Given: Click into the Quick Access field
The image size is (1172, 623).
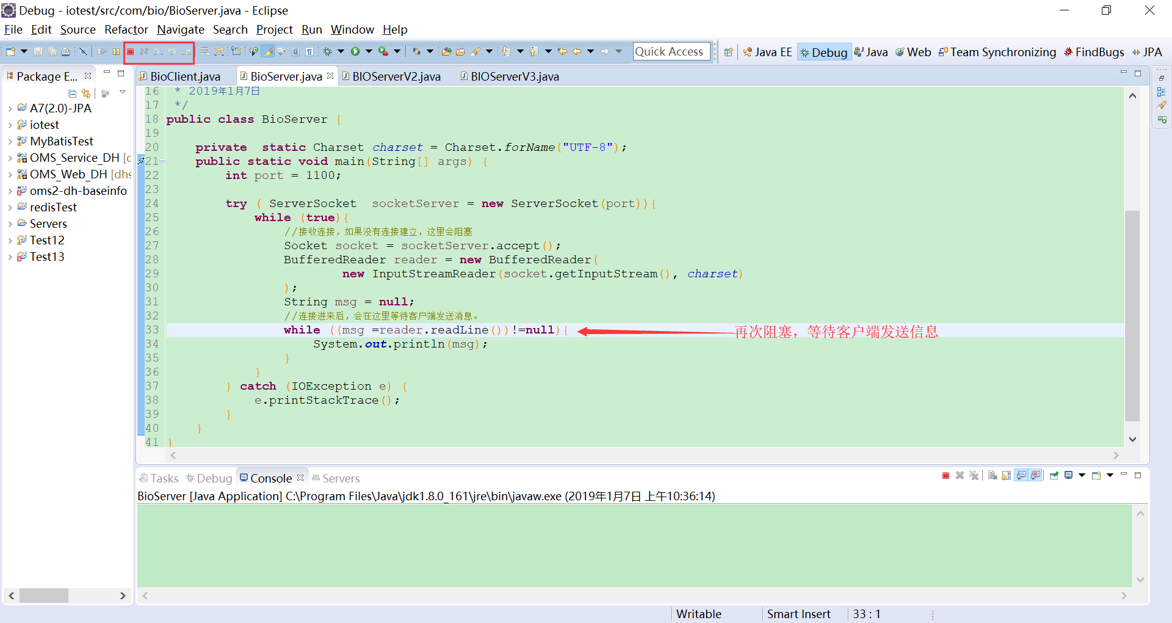Looking at the screenshot, I should click(671, 52).
